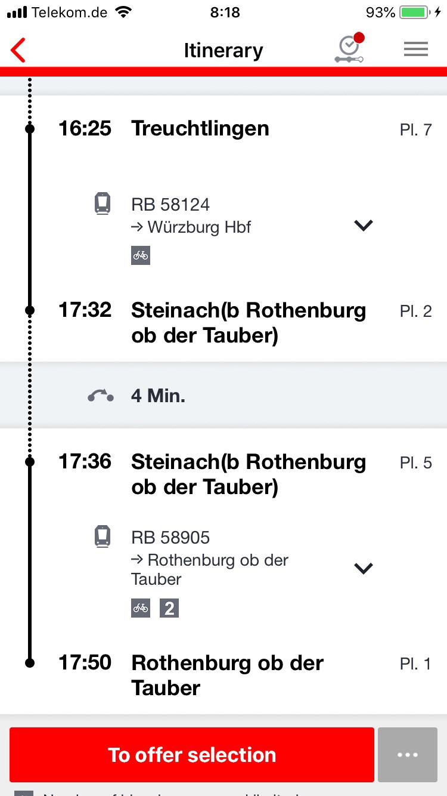Tap the train icon beside RB 58905
This screenshot has height=796, width=447.
coord(103,537)
